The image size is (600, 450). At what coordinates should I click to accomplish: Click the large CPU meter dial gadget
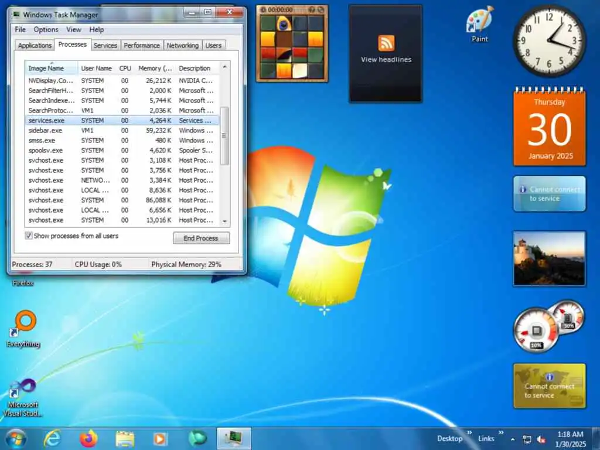pos(536,332)
